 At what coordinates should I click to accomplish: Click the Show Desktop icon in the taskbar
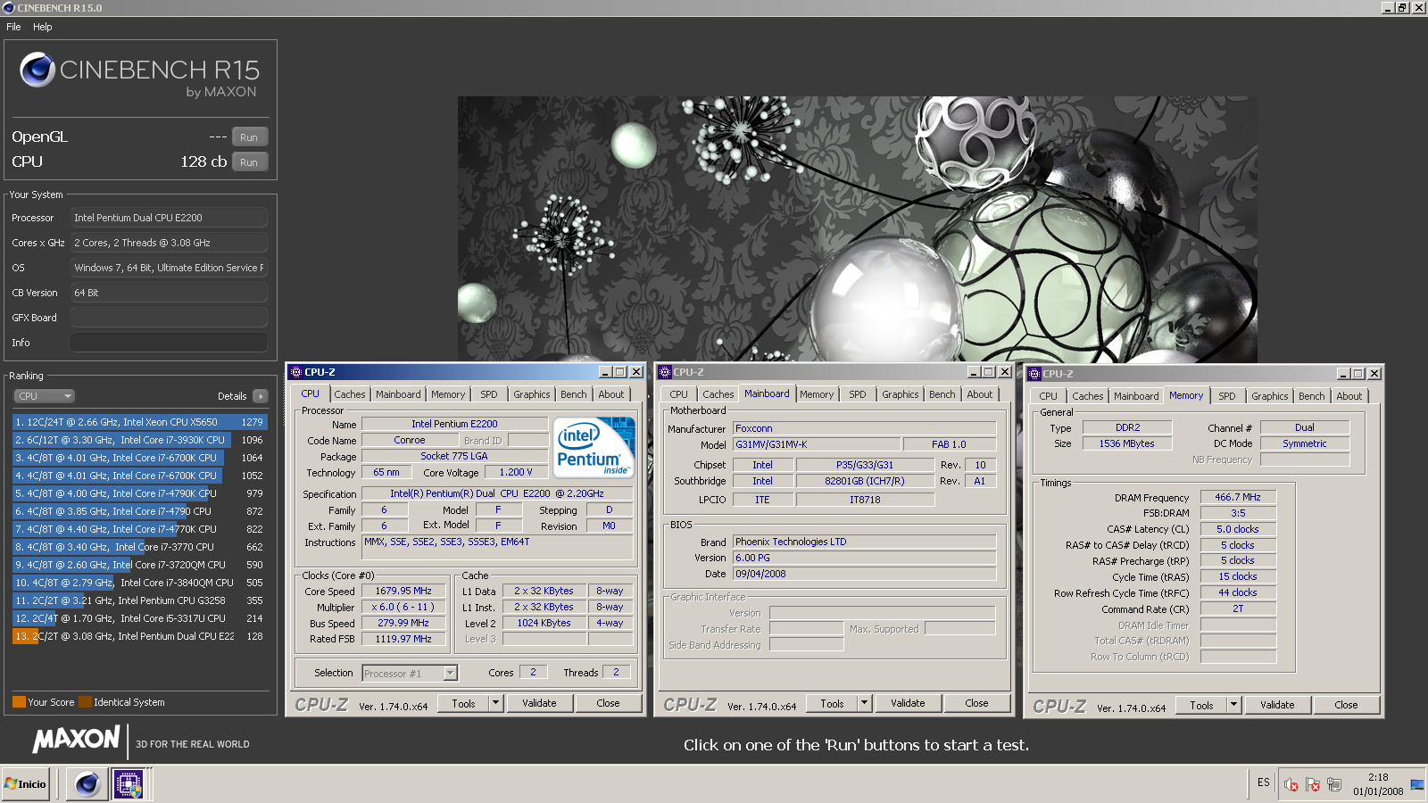[x=1417, y=784]
